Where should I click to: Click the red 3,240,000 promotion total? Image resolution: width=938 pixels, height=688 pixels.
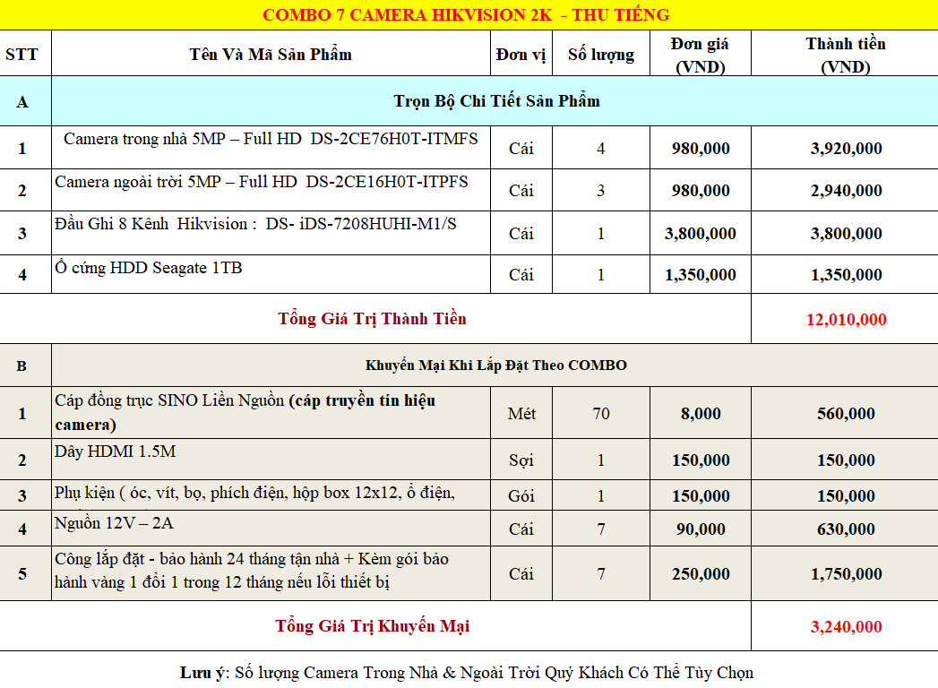point(846,627)
